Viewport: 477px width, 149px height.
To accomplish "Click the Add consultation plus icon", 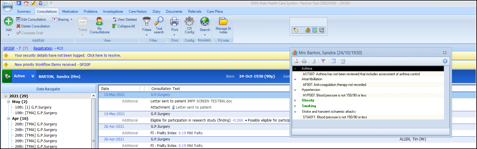I will tap(9, 22).
